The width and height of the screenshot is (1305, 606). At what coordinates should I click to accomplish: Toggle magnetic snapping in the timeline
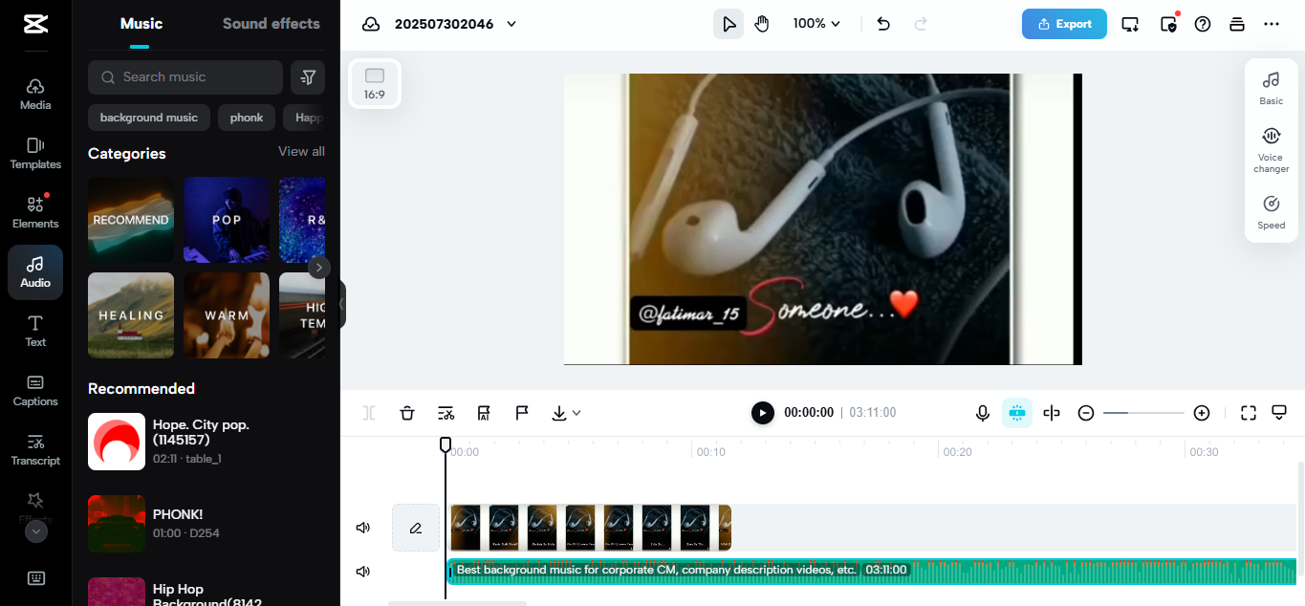pyautogui.click(x=1016, y=412)
